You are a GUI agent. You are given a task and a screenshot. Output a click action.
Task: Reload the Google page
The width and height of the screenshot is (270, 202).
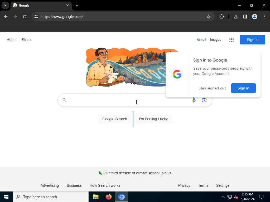coord(25,17)
